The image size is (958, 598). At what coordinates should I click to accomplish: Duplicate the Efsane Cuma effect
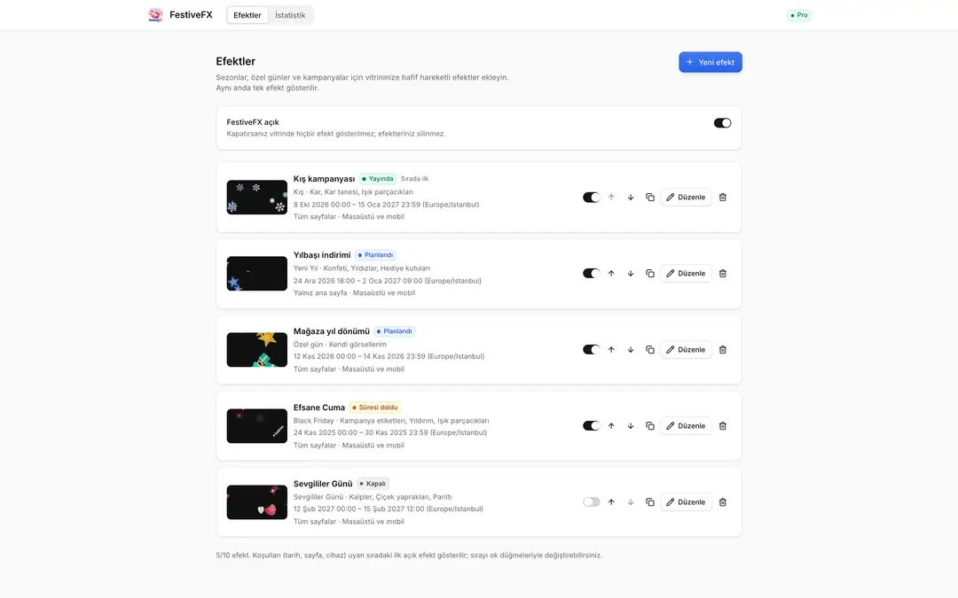(x=650, y=426)
